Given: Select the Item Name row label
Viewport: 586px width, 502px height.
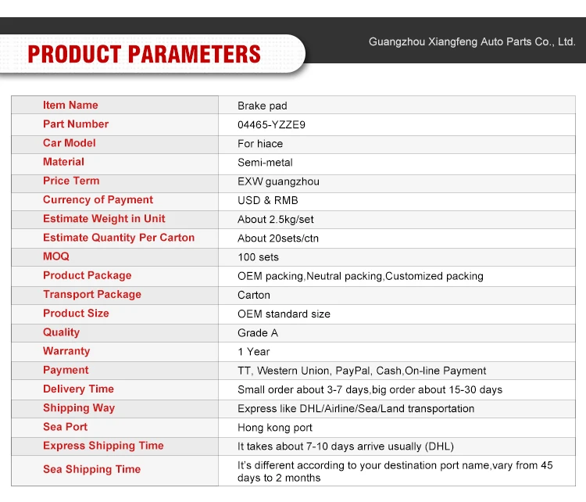Looking at the screenshot, I should [x=70, y=105].
